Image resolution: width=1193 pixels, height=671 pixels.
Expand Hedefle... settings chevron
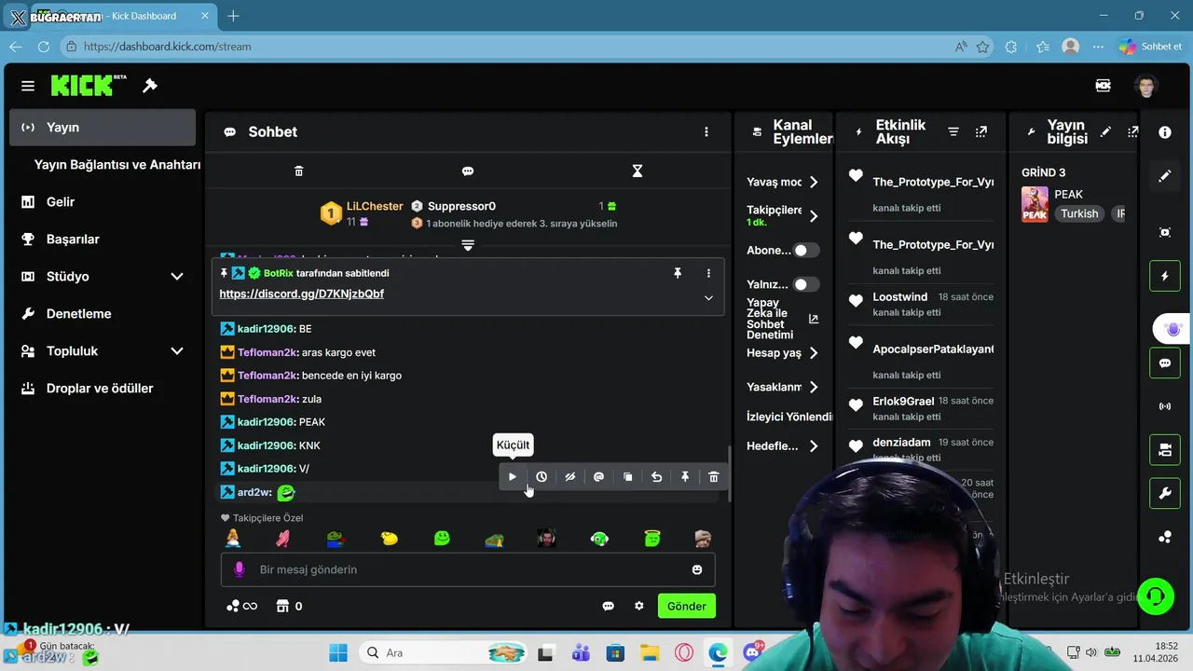[814, 446]
